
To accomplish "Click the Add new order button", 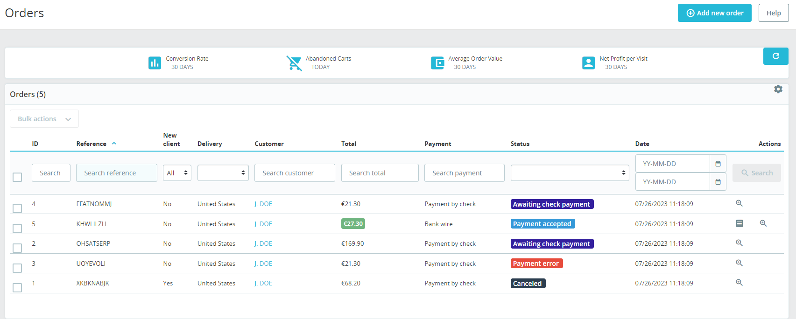I will (714, 13).
